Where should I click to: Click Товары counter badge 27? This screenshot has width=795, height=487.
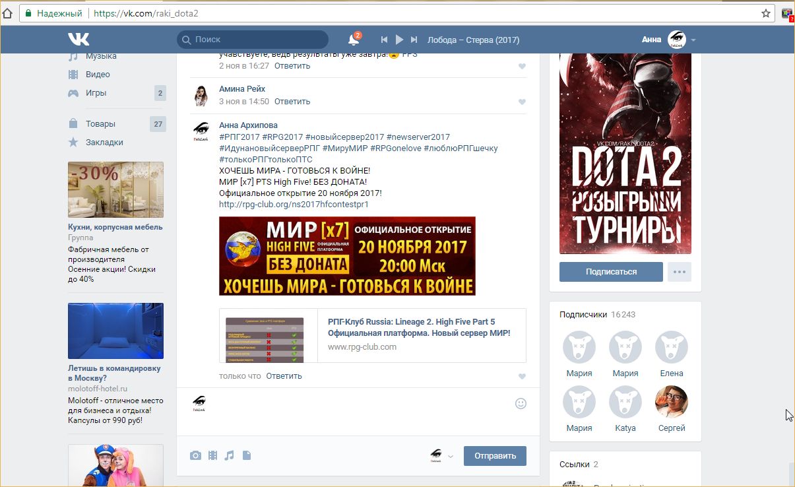click(158, 123)
